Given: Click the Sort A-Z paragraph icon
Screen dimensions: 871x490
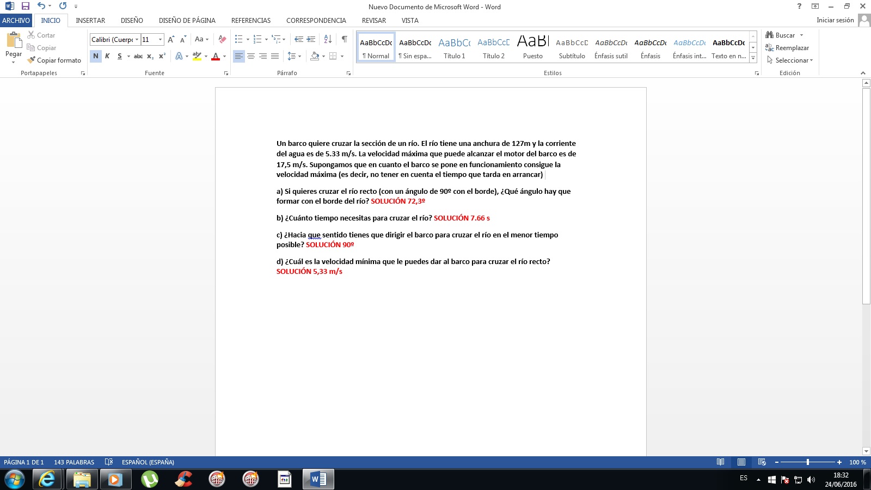Looking at the screenshot, I should pyautogui.click(x=328, y=39).
